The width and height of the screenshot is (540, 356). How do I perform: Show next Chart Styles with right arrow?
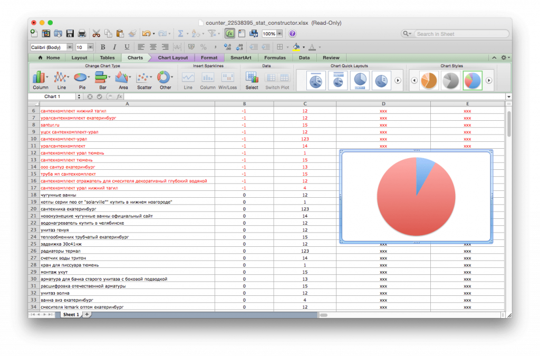[489, 80]
